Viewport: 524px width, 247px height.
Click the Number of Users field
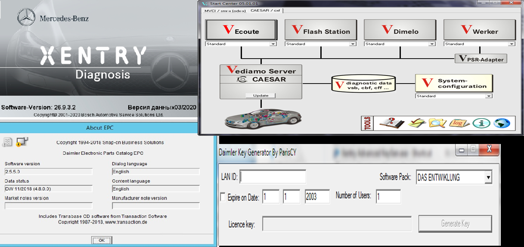(388, 197)
